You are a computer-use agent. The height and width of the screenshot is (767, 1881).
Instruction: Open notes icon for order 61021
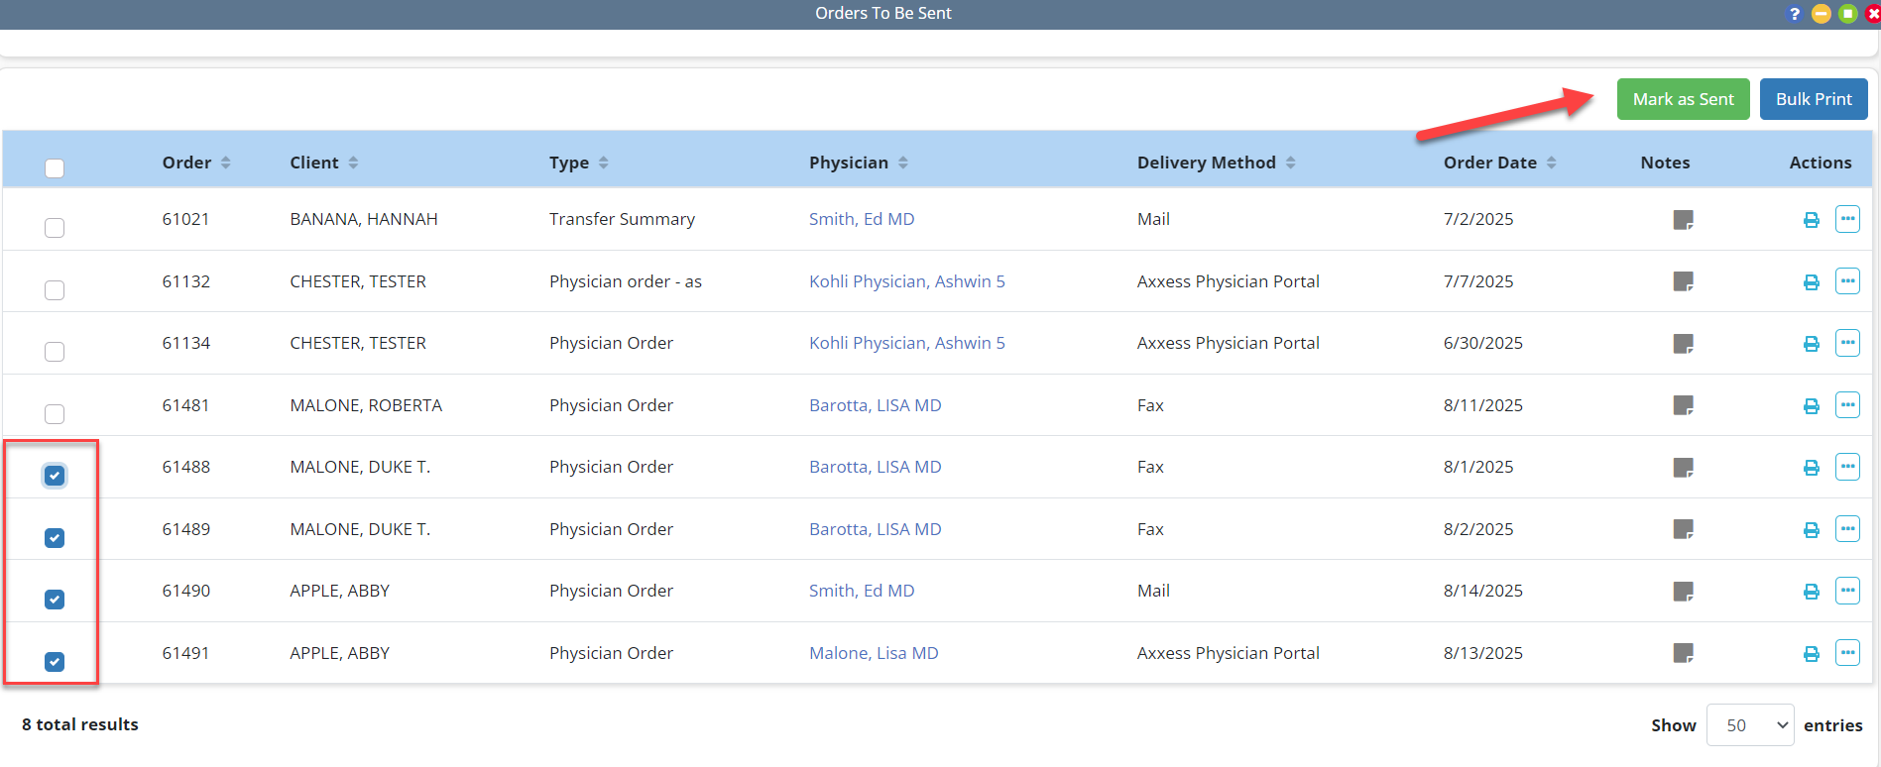(x=1683, y=220)
